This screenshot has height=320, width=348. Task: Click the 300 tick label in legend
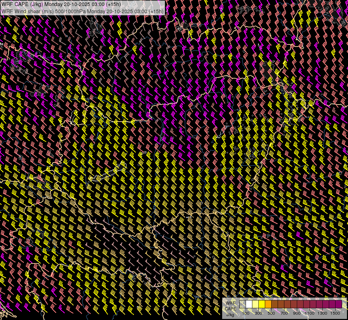click(259, 313)
